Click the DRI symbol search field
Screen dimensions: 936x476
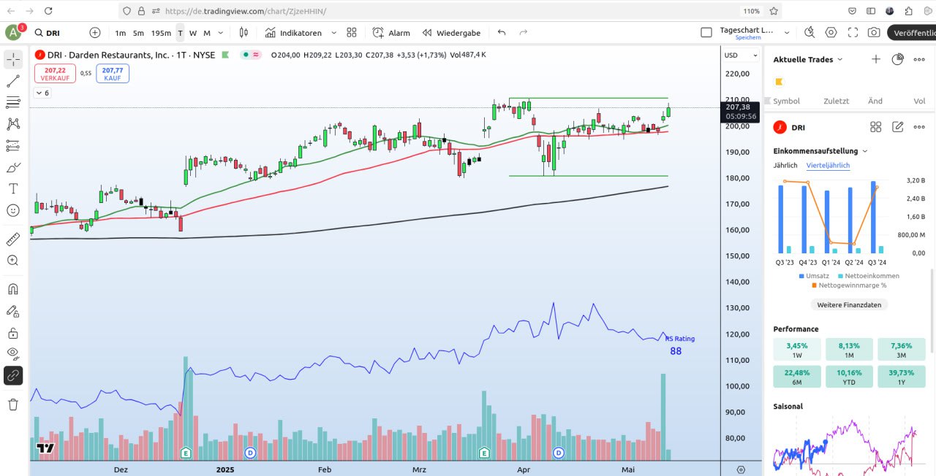point(58,33)
